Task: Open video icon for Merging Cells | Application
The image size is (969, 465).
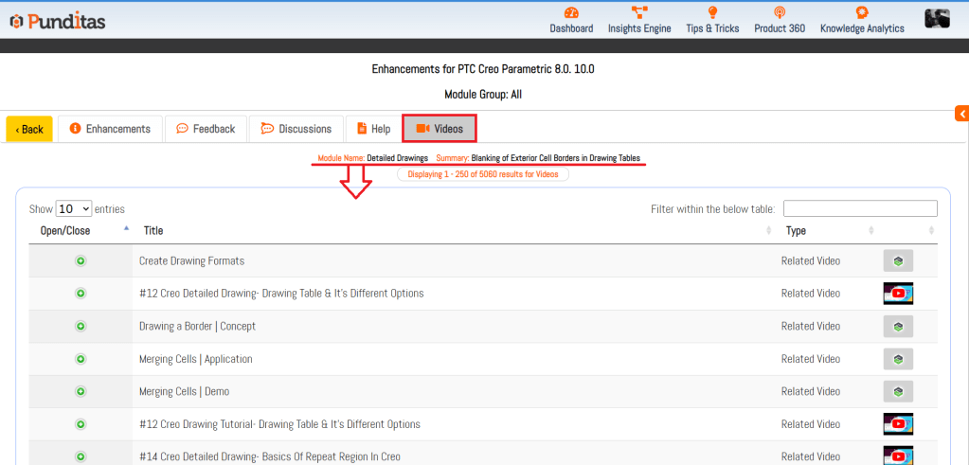Action: 897,359
